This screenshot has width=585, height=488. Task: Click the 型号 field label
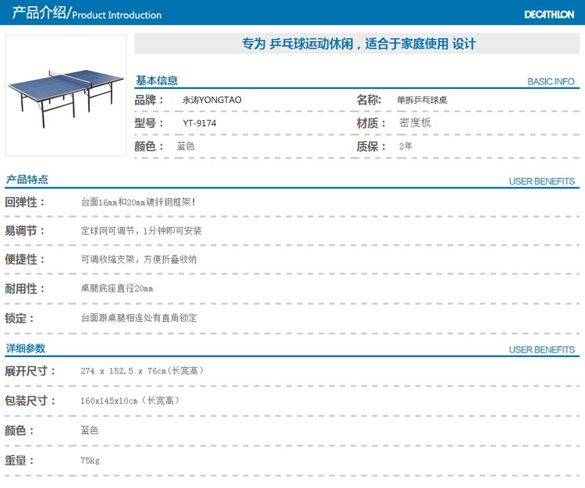coord(149,123)
